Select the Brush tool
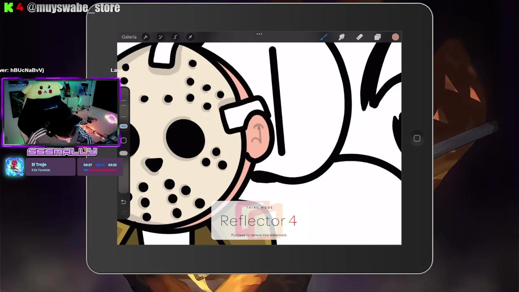Viewport: 519px width, 292px height. [324, 37]
